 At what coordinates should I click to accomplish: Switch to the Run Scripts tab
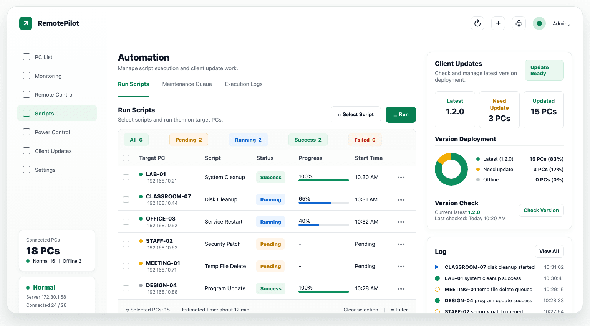(x=134, y=84)
